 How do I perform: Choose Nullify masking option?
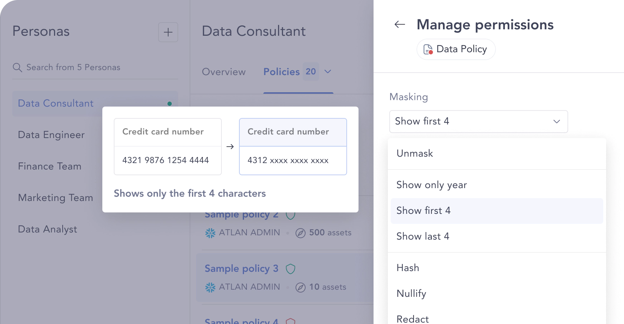coord(497,294)
